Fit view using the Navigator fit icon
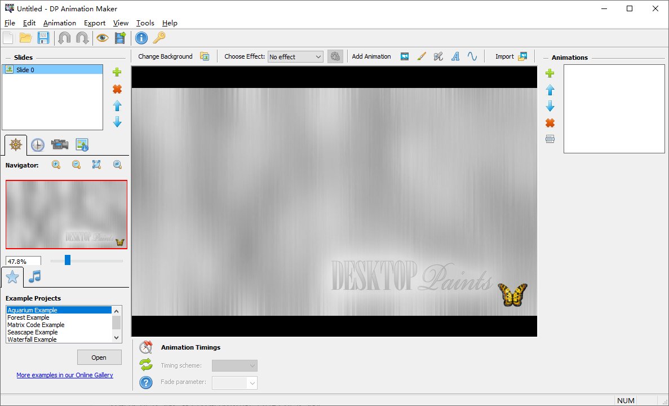 [96, 165]
